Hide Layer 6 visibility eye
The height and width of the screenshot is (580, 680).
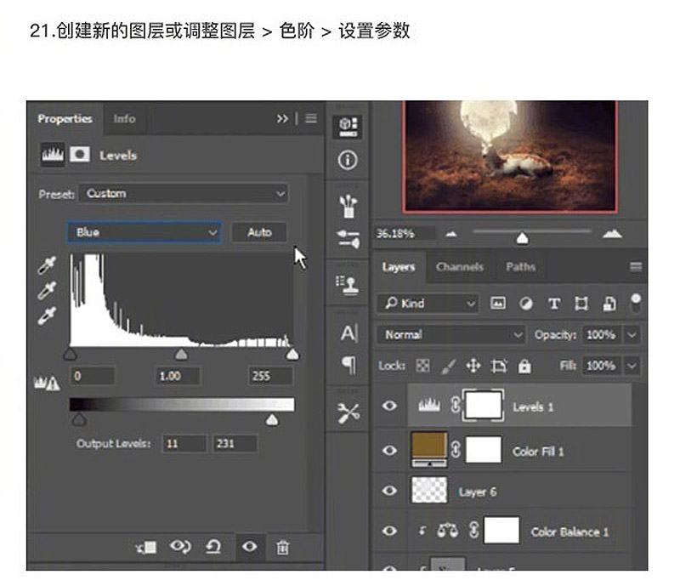pyautogui.click(x=389, y=491)
